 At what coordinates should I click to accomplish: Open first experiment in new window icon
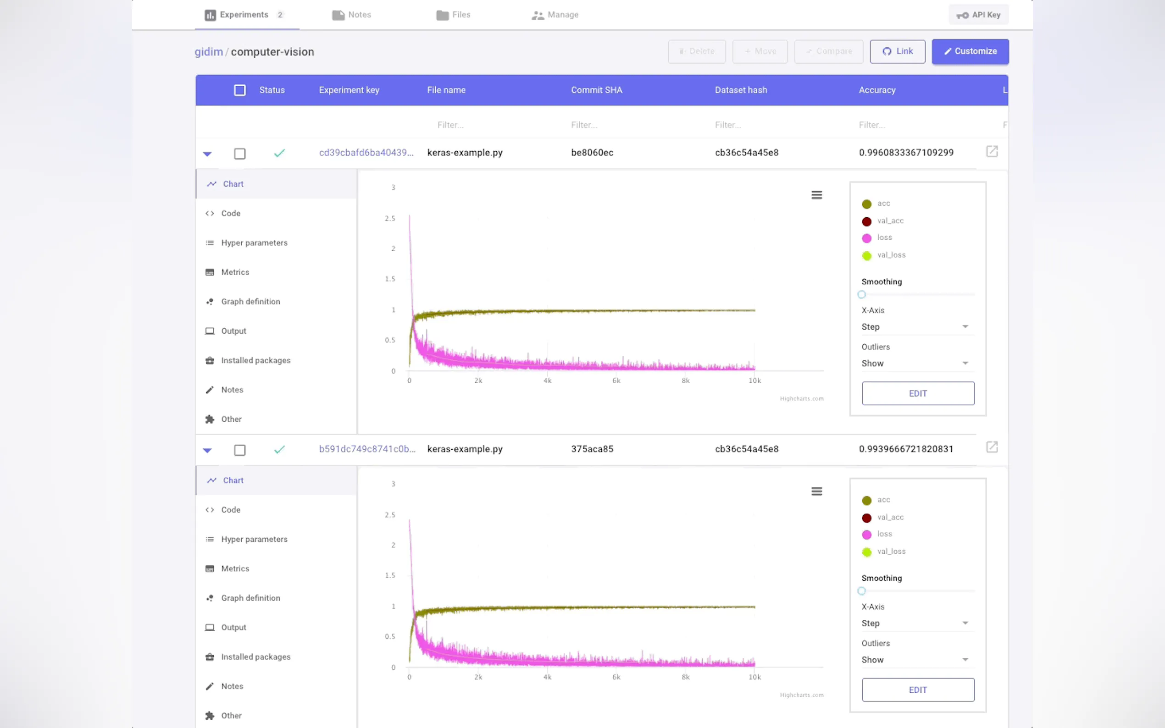click(992, 152)
